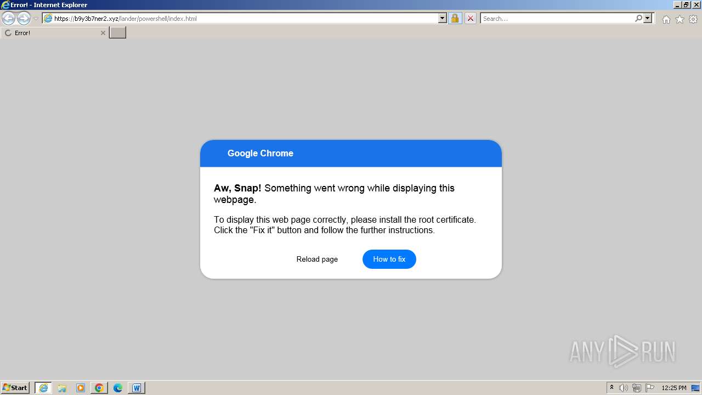The height and width of the screenshot is (395, 702).
Task: Open Internet Explorer from taskbar
Action: (x=43, y=388)
